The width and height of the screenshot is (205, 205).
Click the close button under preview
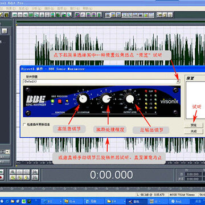194,132
